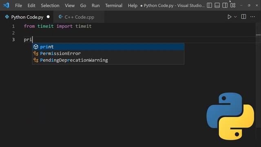Screen dimensions: 261x147
Task: Click line number 2 in the gutter
Action: 13,33
